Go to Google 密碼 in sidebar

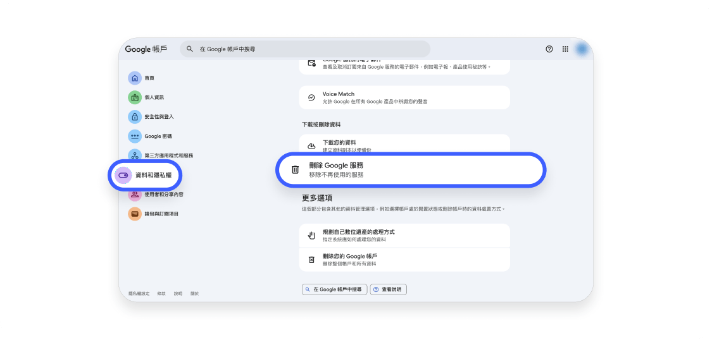click(150, 136)
